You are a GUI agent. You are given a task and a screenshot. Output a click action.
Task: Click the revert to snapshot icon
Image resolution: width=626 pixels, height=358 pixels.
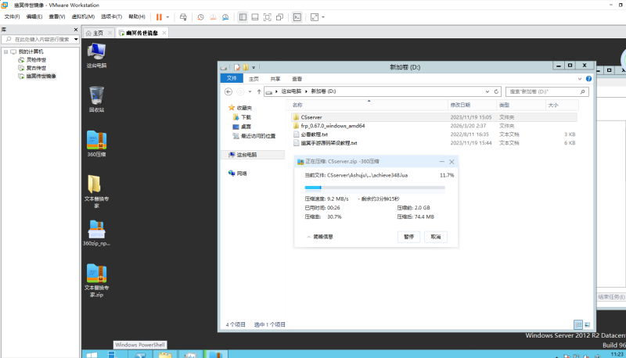click(x=213, y=17)
